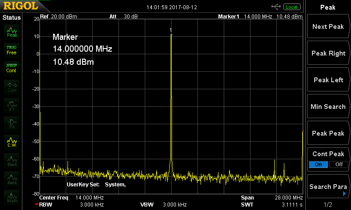Turn Cont Peak Off
Image resolution: width=351 pixels, height=210 pixels.
[x=339, y=164]
